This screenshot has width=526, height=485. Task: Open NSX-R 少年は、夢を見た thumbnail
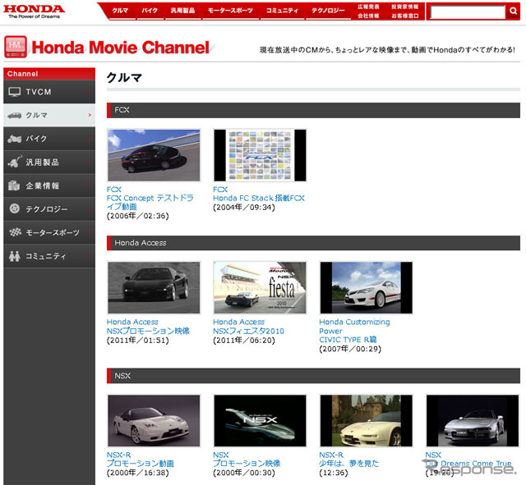pyautogui.click(x=367, y=421)
